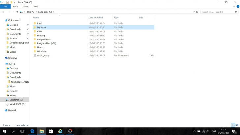Open the Home ribbon tab

15,7
